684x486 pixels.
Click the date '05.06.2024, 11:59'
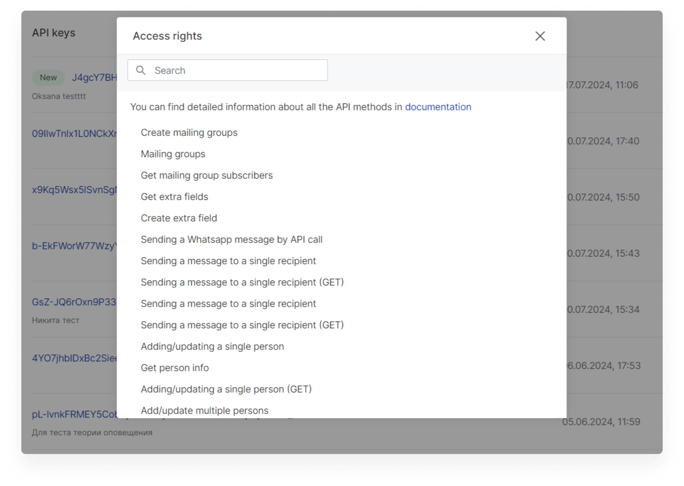(x=601, y=422)
